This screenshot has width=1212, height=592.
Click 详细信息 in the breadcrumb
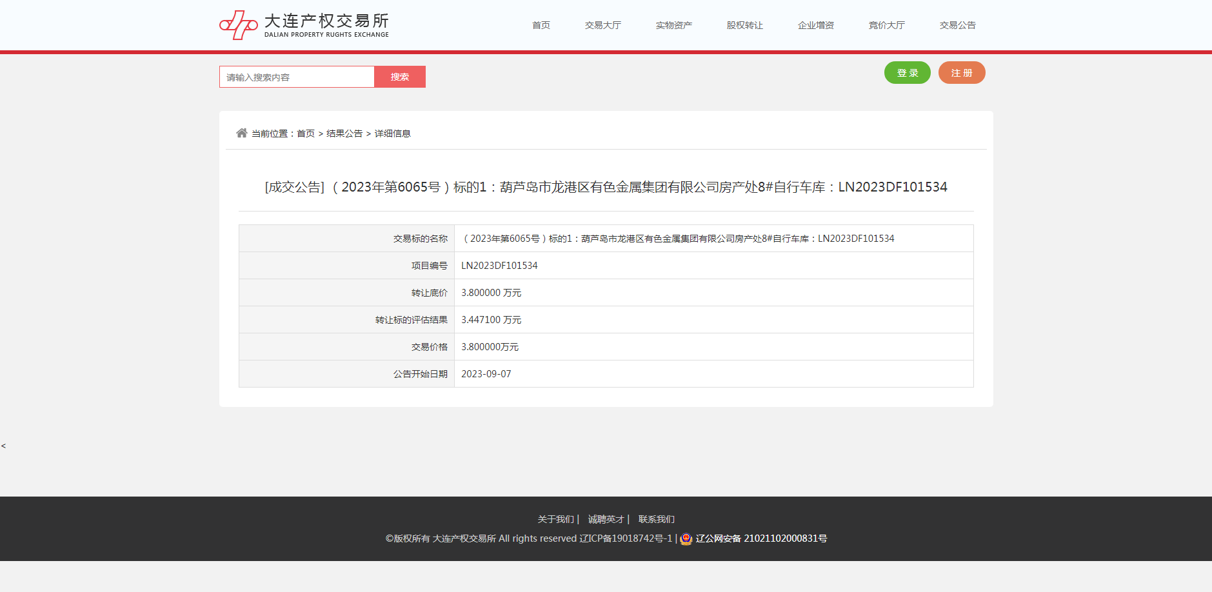(x=393, y=133)
